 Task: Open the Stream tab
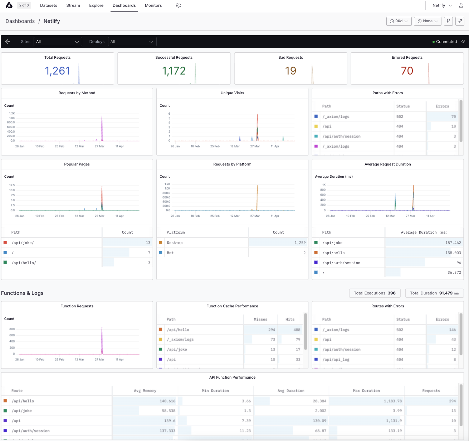point(73,5)
